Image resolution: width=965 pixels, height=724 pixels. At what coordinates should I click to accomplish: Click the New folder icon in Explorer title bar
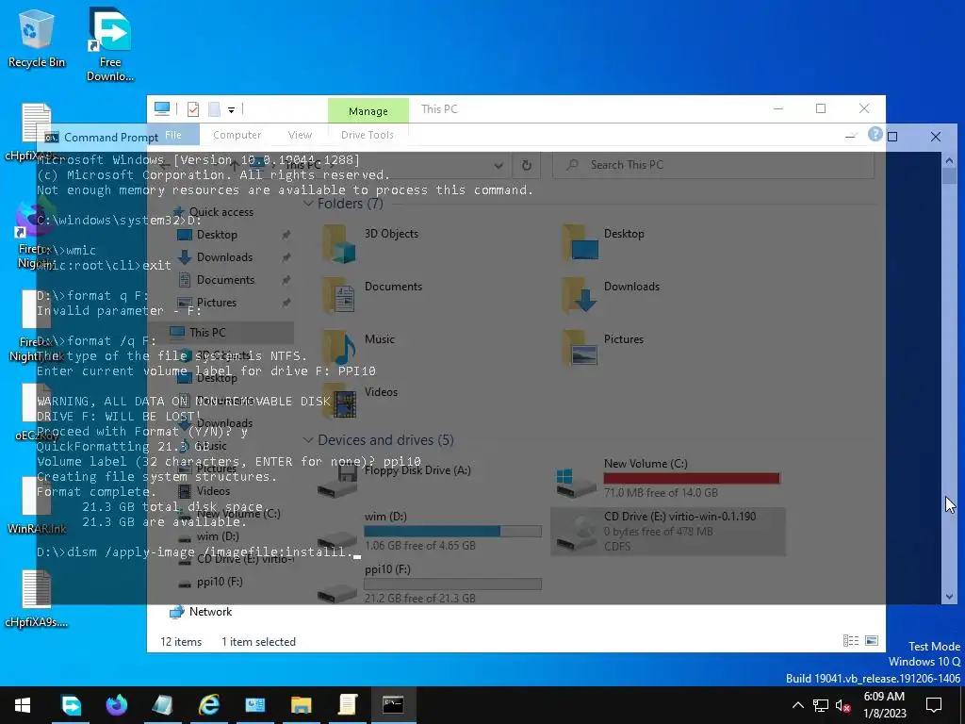coord(214,109)
